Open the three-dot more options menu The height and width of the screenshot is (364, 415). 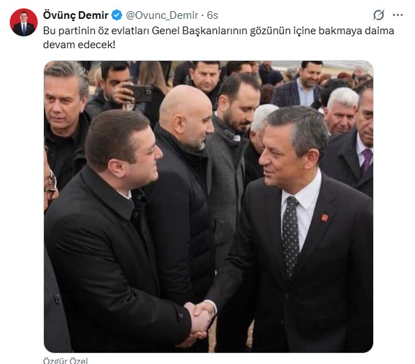[x=398, y=15]
